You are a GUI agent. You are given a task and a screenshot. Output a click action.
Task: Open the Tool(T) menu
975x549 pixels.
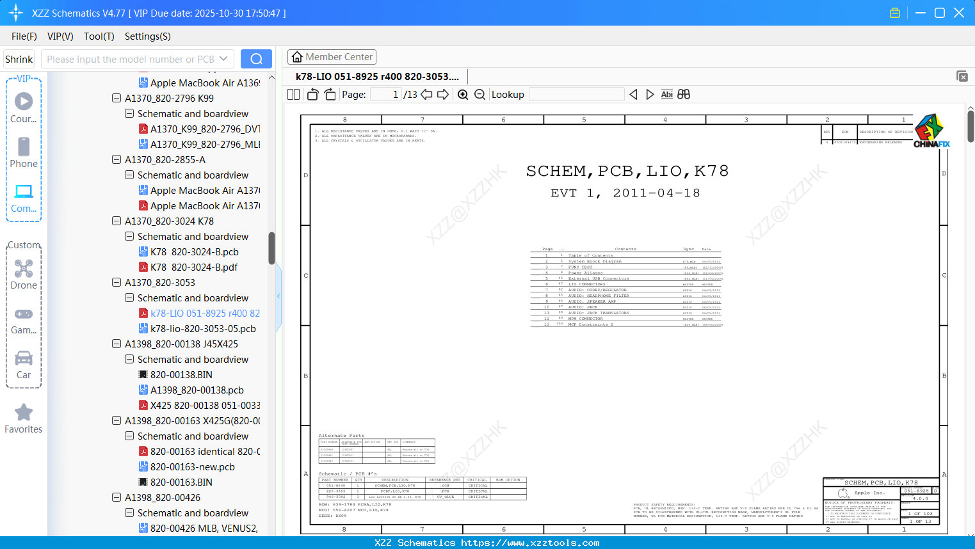99,36
